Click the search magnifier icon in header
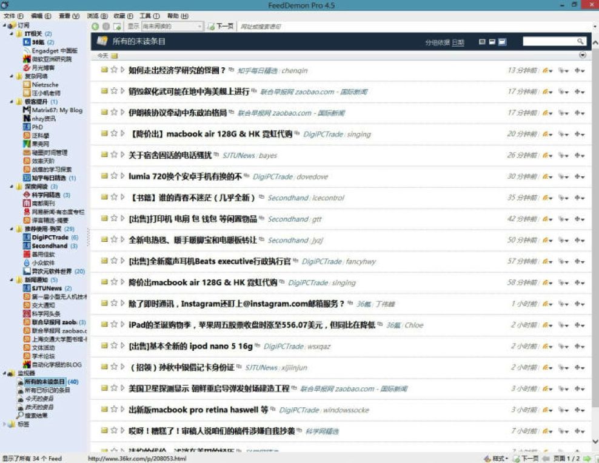599x463 pixels. coord(580,42)
